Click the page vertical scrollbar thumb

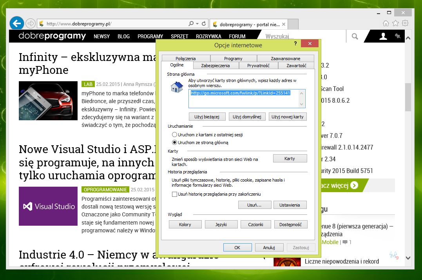coord(408,97)
